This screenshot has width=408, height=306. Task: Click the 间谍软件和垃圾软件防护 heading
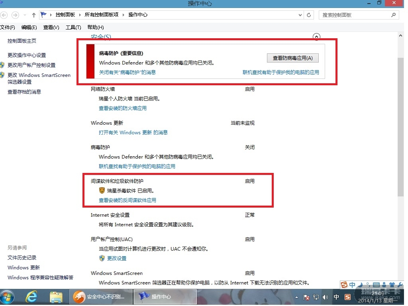click(117, 181)
